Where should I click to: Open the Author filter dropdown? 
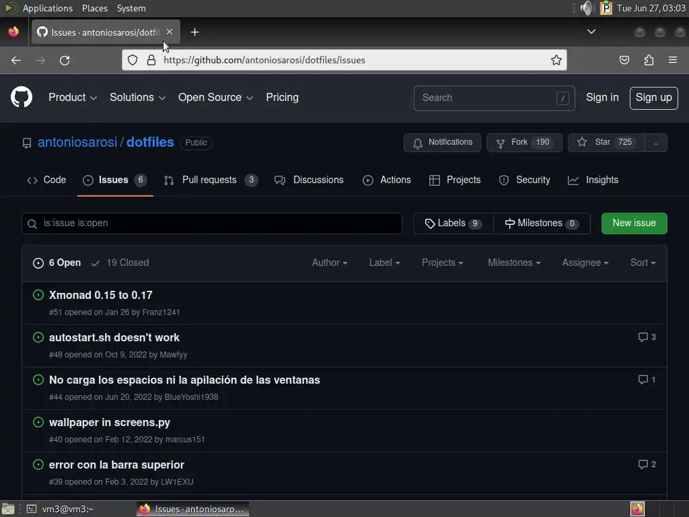[330, 263]
